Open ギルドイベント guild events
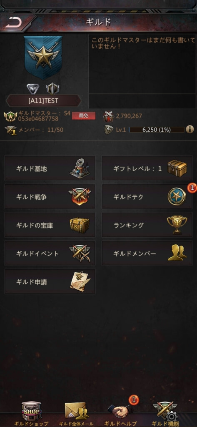The width and height of the screenshot is (197, 427). tap(50, 253)
